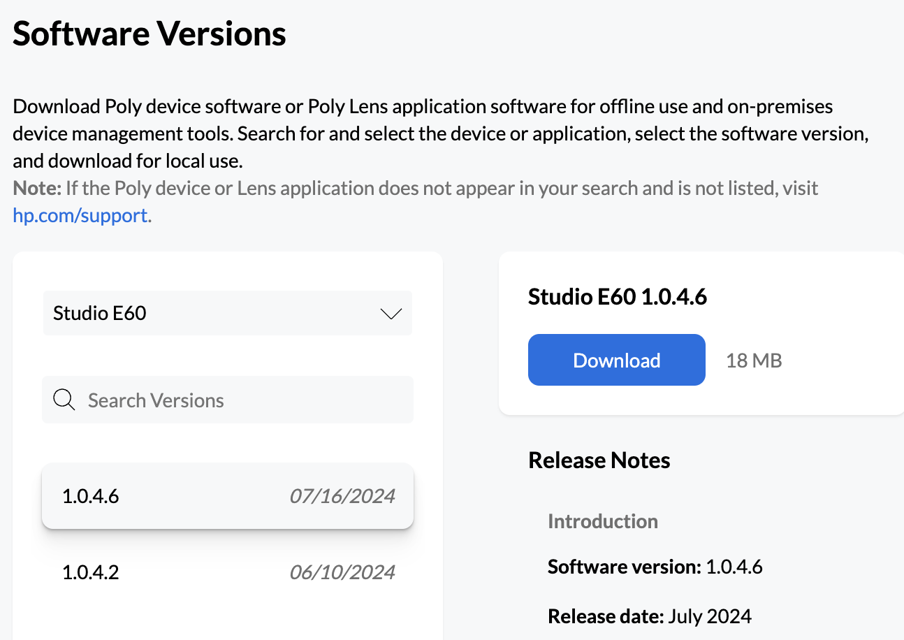
Task: Click the 18 MB file size label
Action: click(754, 359)
